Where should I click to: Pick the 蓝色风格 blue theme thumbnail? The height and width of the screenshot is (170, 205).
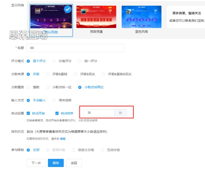click(x=141, y=17)
